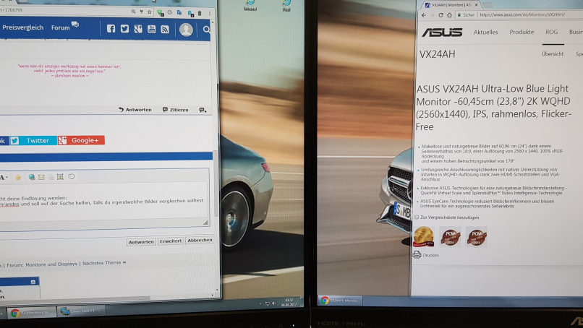The image size is (583, 328).
Task: Reload the ASUS page
Action: (x=441, y=15)
